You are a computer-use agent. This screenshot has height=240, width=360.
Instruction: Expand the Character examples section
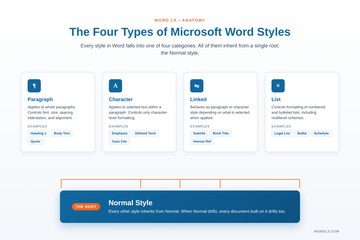coord(118,126)
